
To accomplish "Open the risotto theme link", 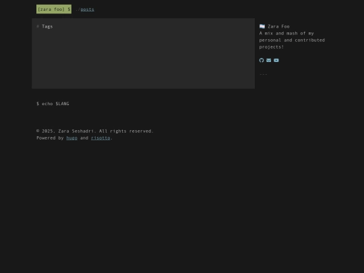I will point(100,138).
